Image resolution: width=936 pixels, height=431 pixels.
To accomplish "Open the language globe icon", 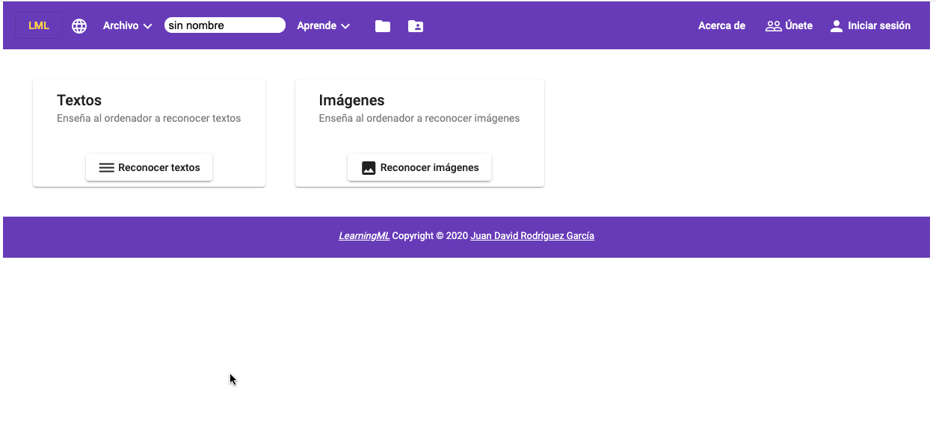I will coord(79,26).
